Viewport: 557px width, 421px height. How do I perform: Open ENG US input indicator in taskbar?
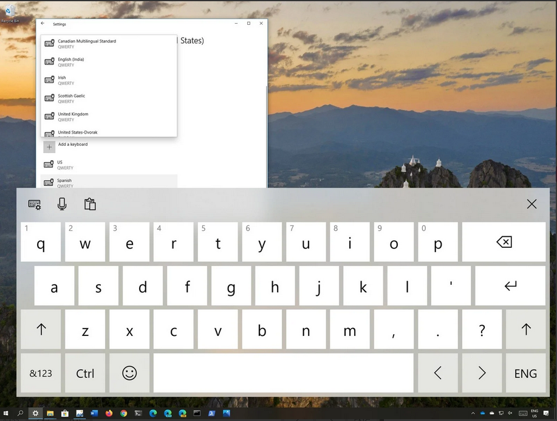[x=536, y=413]
